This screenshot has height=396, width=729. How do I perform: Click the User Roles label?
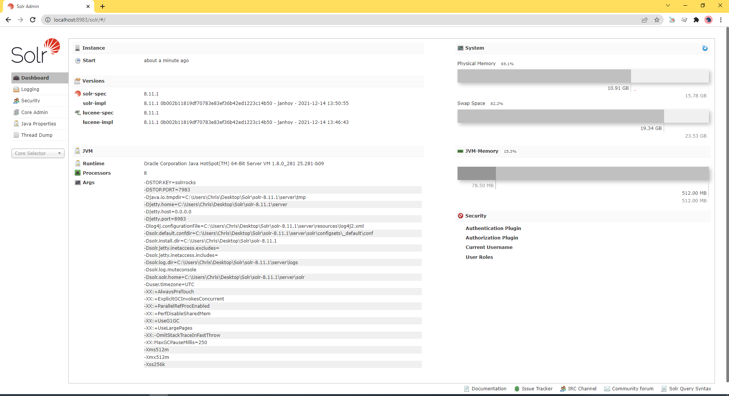click(479, 257)
